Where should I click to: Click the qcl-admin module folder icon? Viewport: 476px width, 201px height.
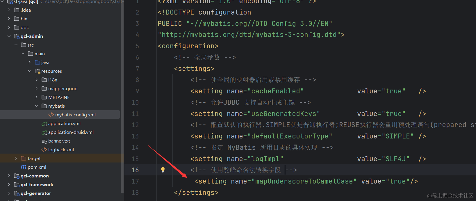[17, 36]
